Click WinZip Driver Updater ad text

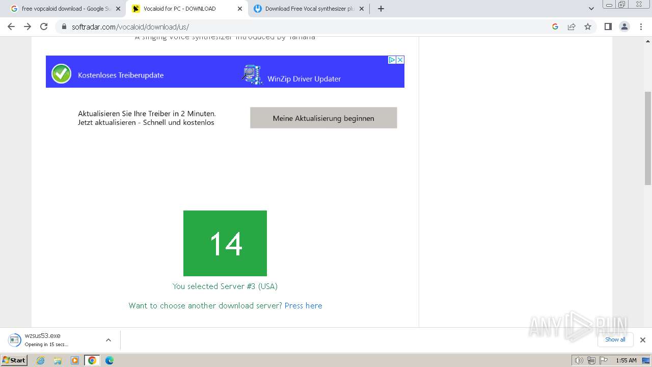tap(304, 79)
